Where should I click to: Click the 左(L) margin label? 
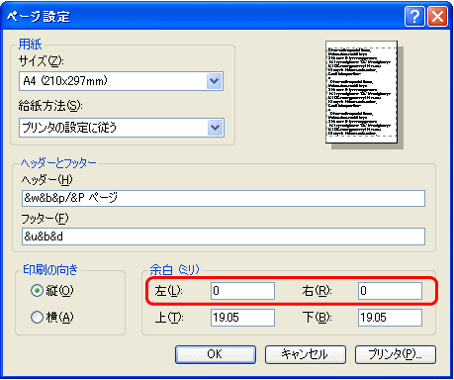pos(168,291)
